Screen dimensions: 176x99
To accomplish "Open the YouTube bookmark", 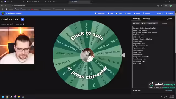I will point(35,9).
